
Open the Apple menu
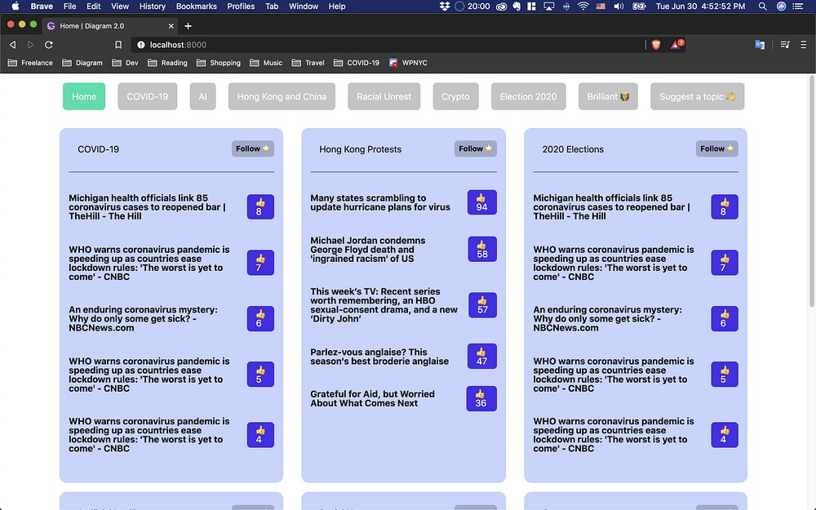point(15,7)
